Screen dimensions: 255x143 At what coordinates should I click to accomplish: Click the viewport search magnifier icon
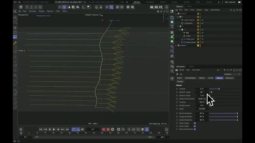click(15, 12)
